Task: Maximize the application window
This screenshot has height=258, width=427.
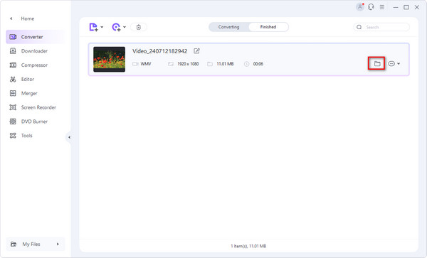Action: pyautogui.click(x=406, y=7)
